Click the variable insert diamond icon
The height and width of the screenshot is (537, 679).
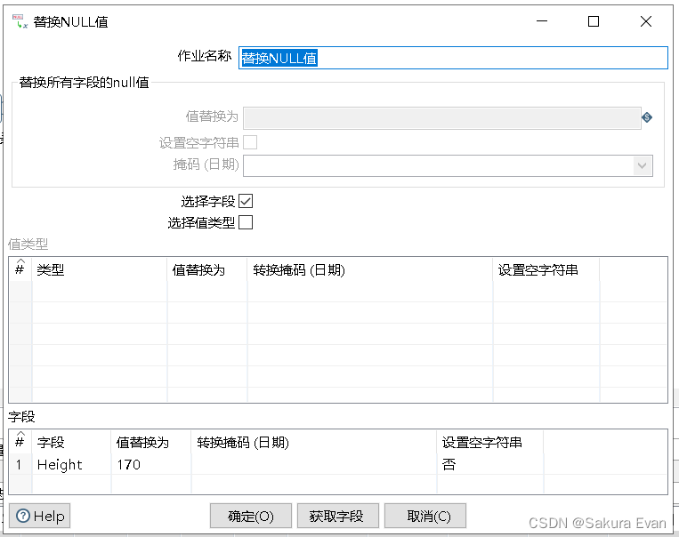click(647, 117)
